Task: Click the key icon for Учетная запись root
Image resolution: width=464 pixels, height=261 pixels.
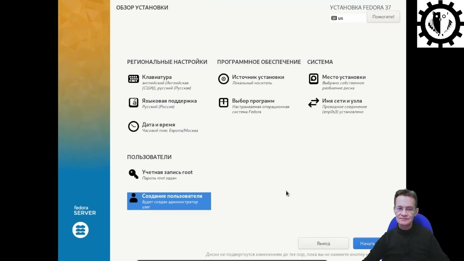Action: (133, 174)
